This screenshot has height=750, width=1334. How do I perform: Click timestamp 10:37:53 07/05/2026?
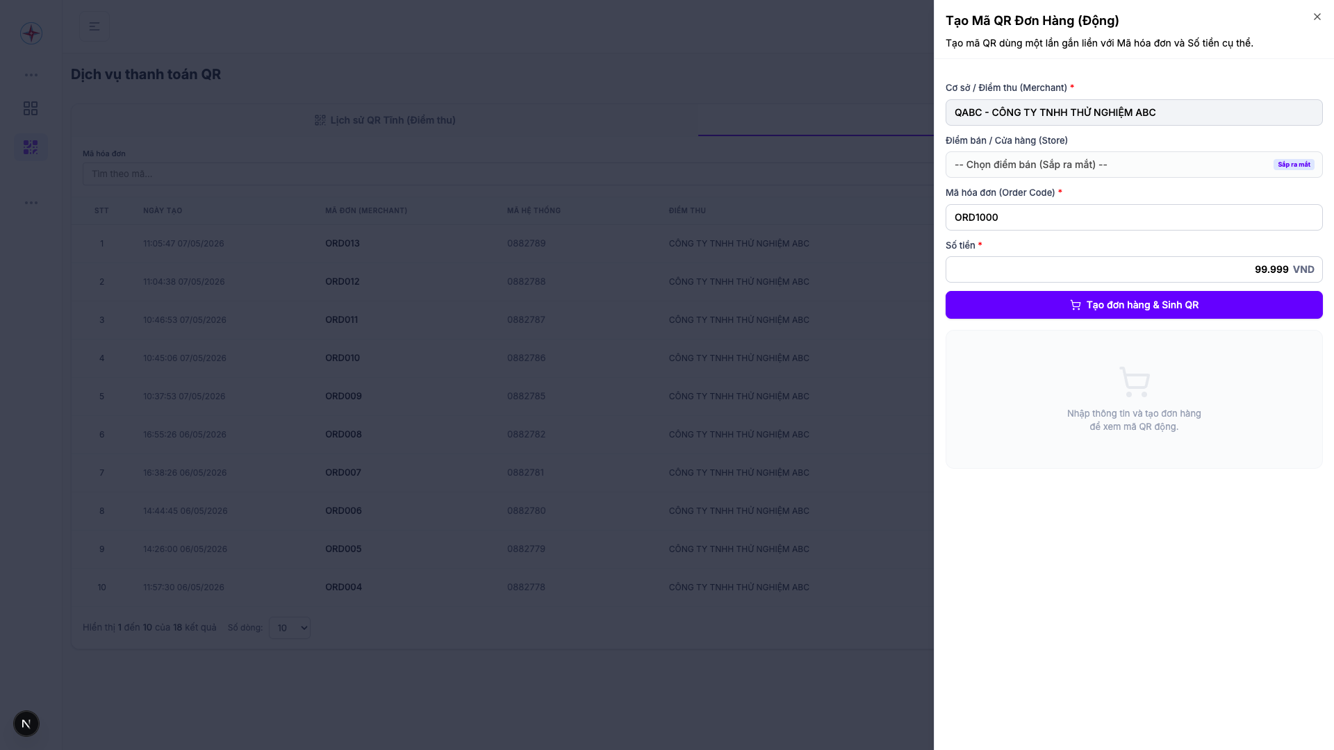coord(184,396)
